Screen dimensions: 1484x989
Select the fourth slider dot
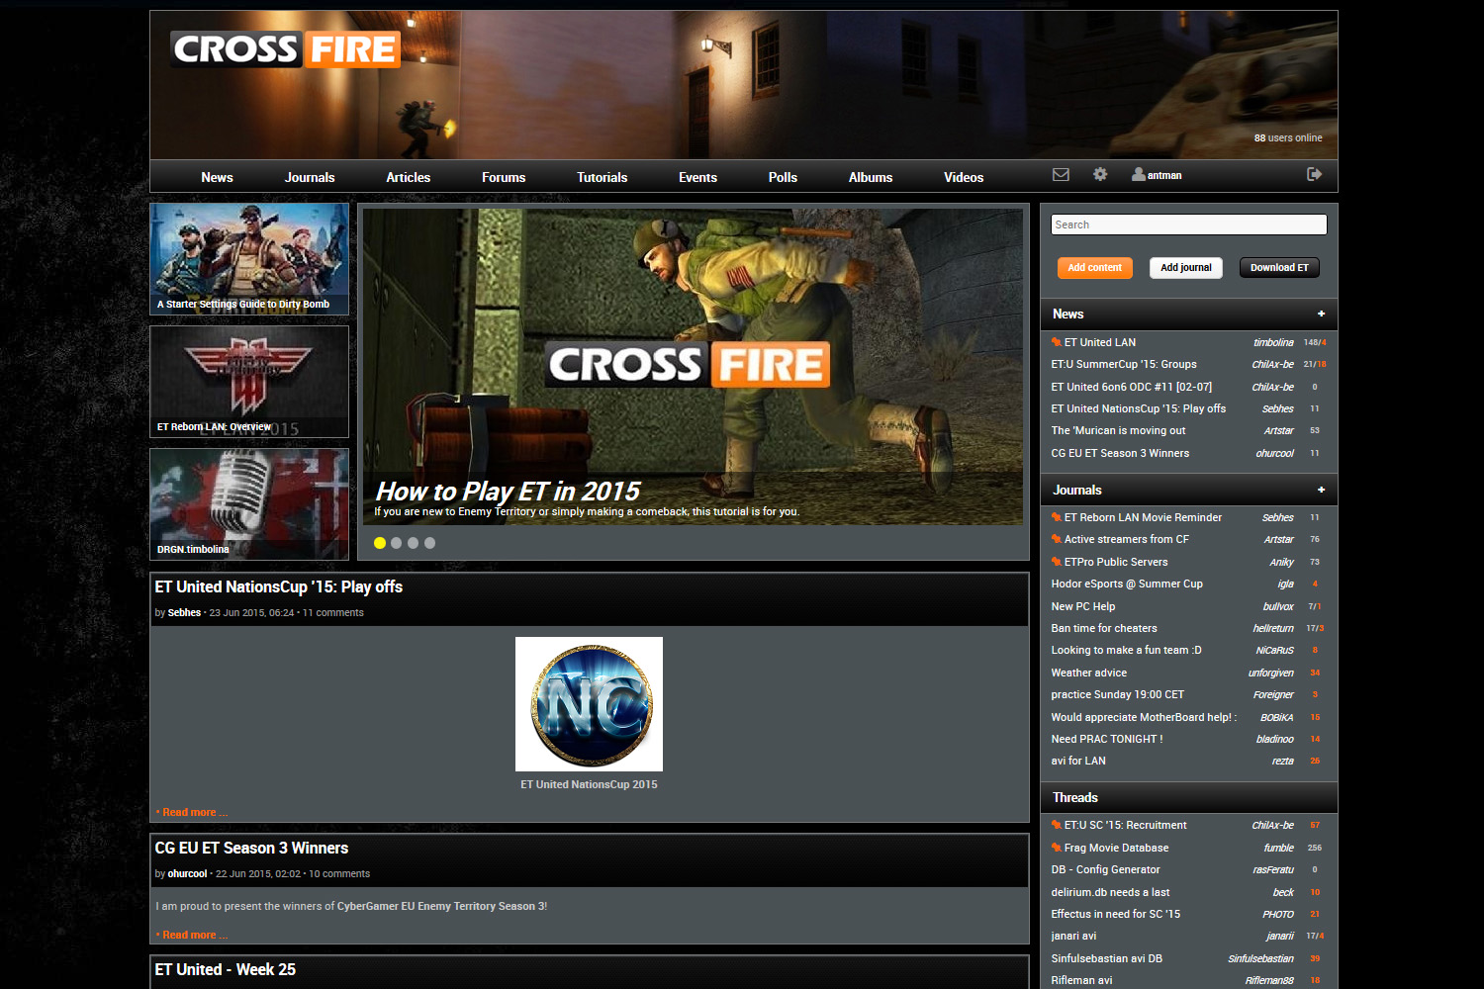click(429, 543)
